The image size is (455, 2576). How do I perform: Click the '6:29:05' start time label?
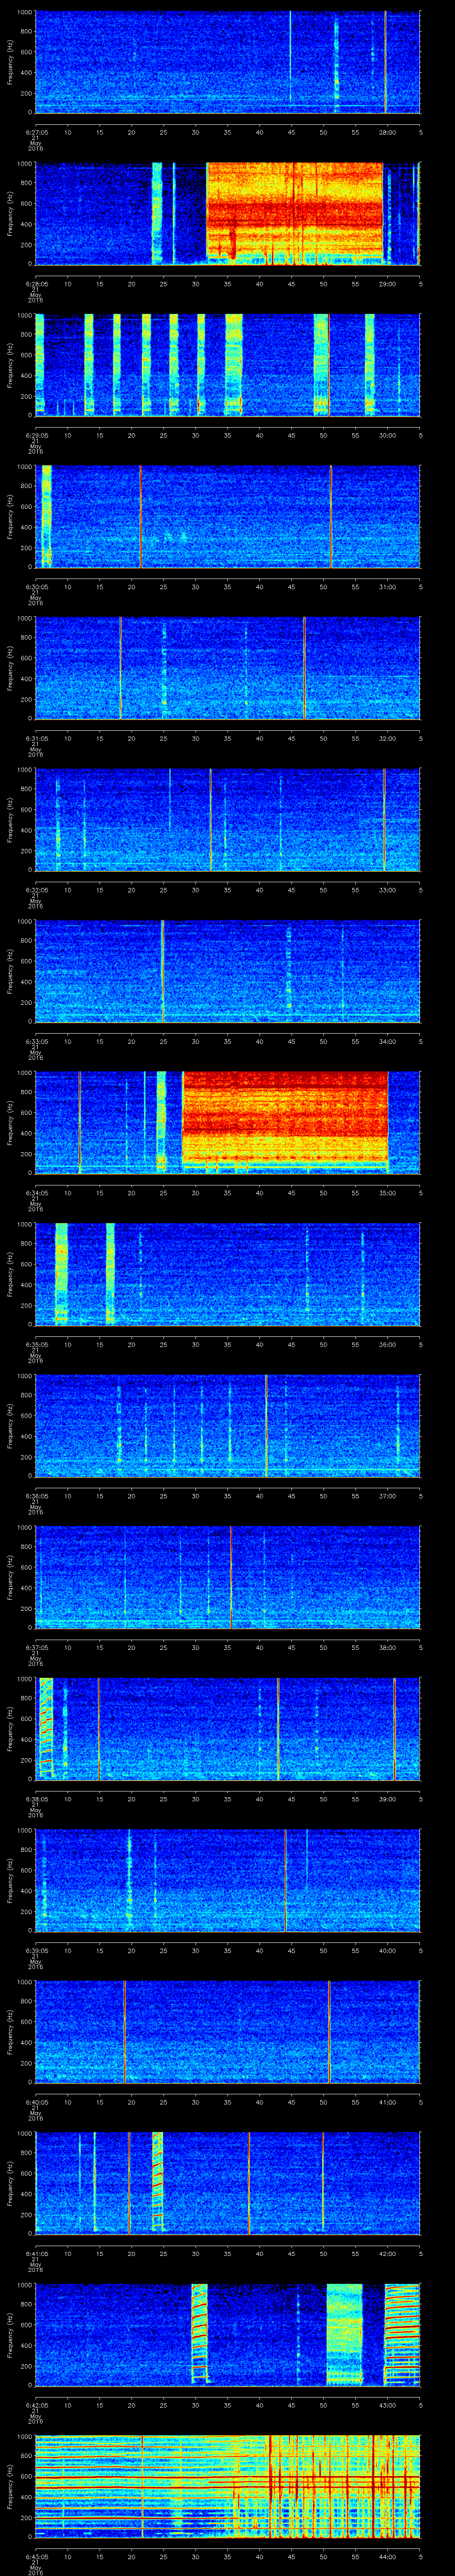coord(36,434)
